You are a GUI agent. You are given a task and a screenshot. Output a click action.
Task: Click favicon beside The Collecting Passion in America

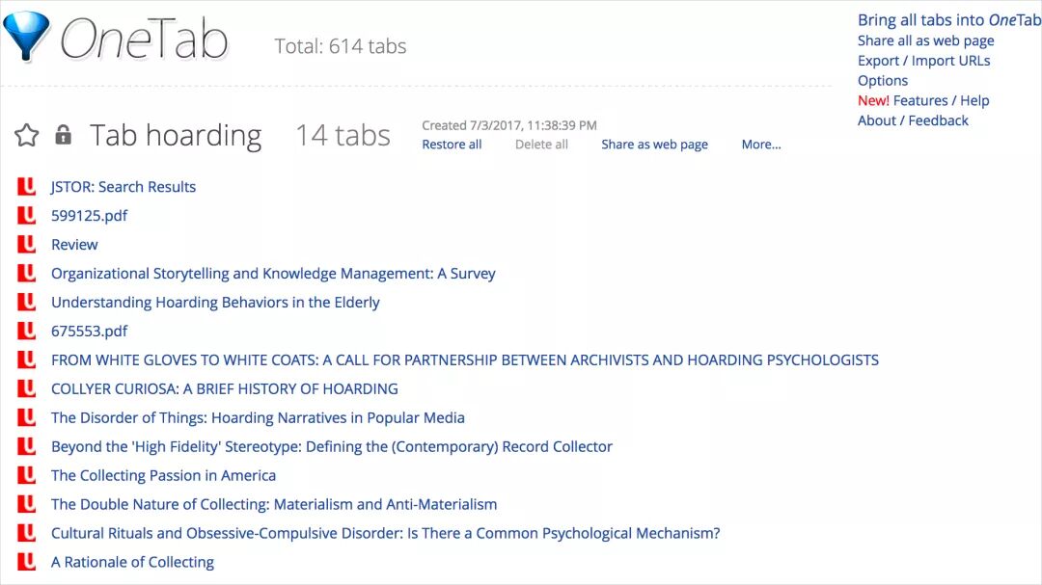(27, 475)
